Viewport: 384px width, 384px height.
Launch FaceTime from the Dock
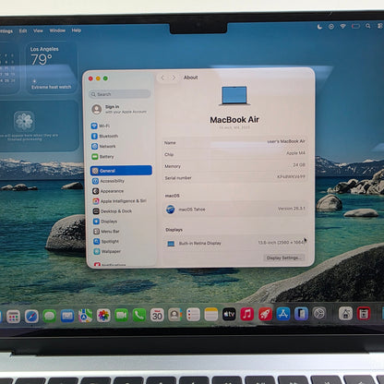pos(121,315)
